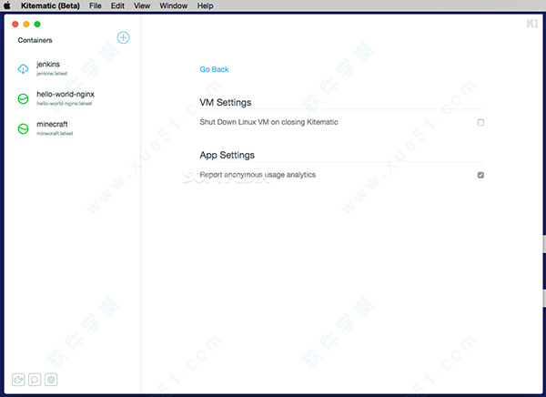
Task: Open preferences via gear icon
Action: click(51, 380)
